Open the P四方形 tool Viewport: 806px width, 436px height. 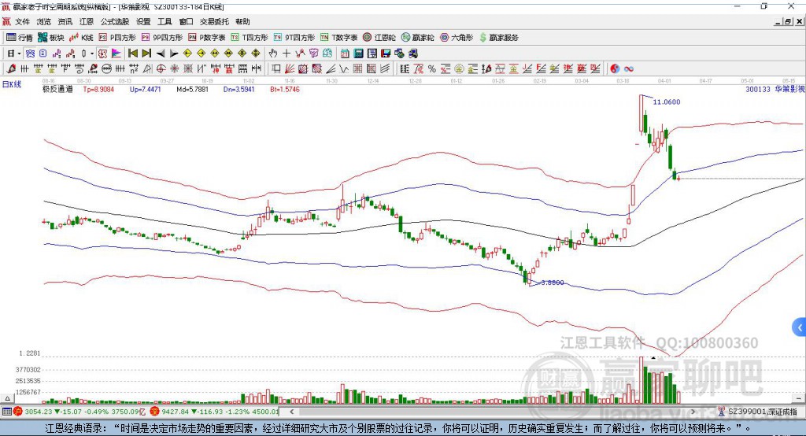click(117, 38)
